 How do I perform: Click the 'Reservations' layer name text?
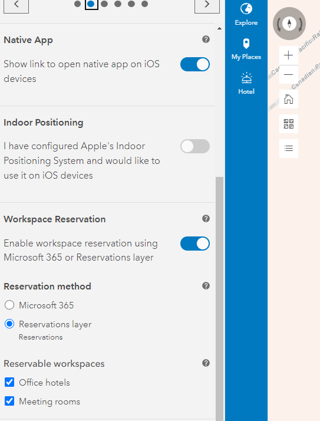(41, 337)
